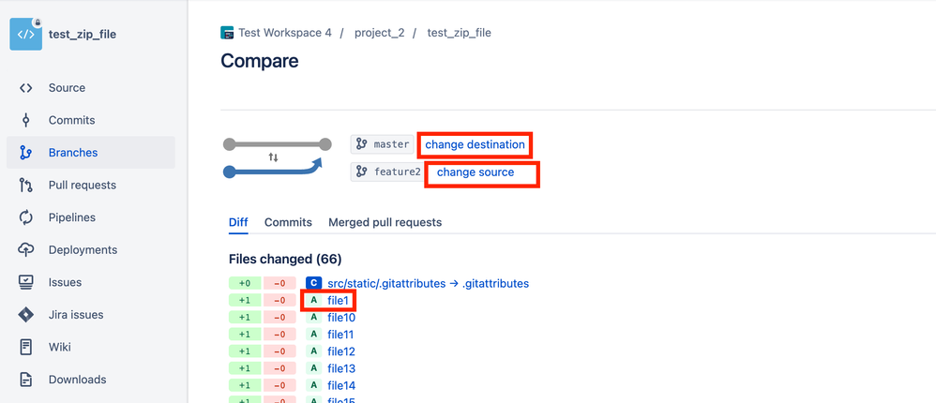
Task: Open the file1 diff link
Action: pos(338,301)
